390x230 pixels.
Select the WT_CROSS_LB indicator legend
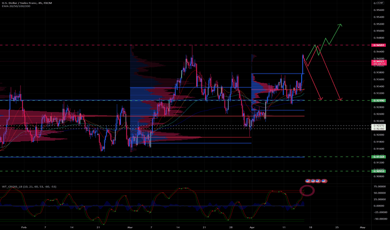pyautogui.click(x=29, y=187)
